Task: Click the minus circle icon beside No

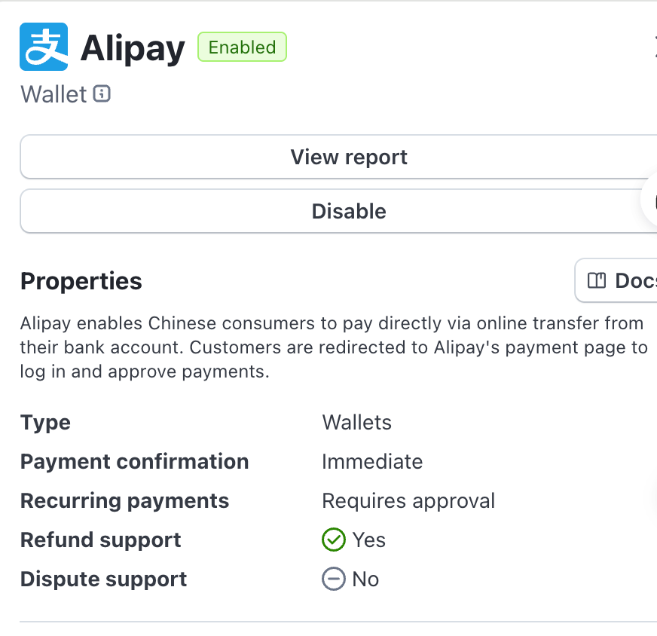Action: (x=333, y=579)
